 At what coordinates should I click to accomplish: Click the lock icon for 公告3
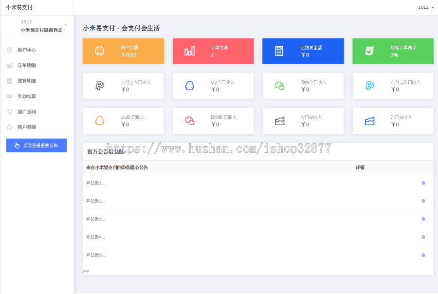coord(423,219)
